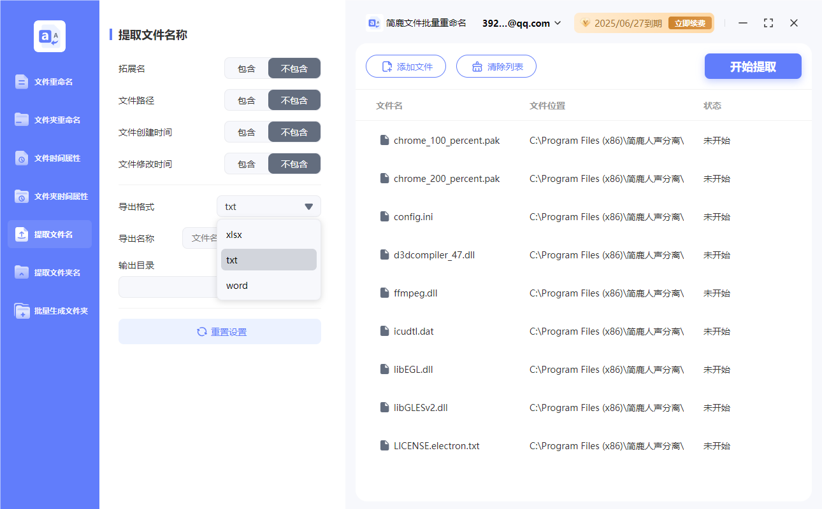Click the app logo icon at top left

pos(49,36)
